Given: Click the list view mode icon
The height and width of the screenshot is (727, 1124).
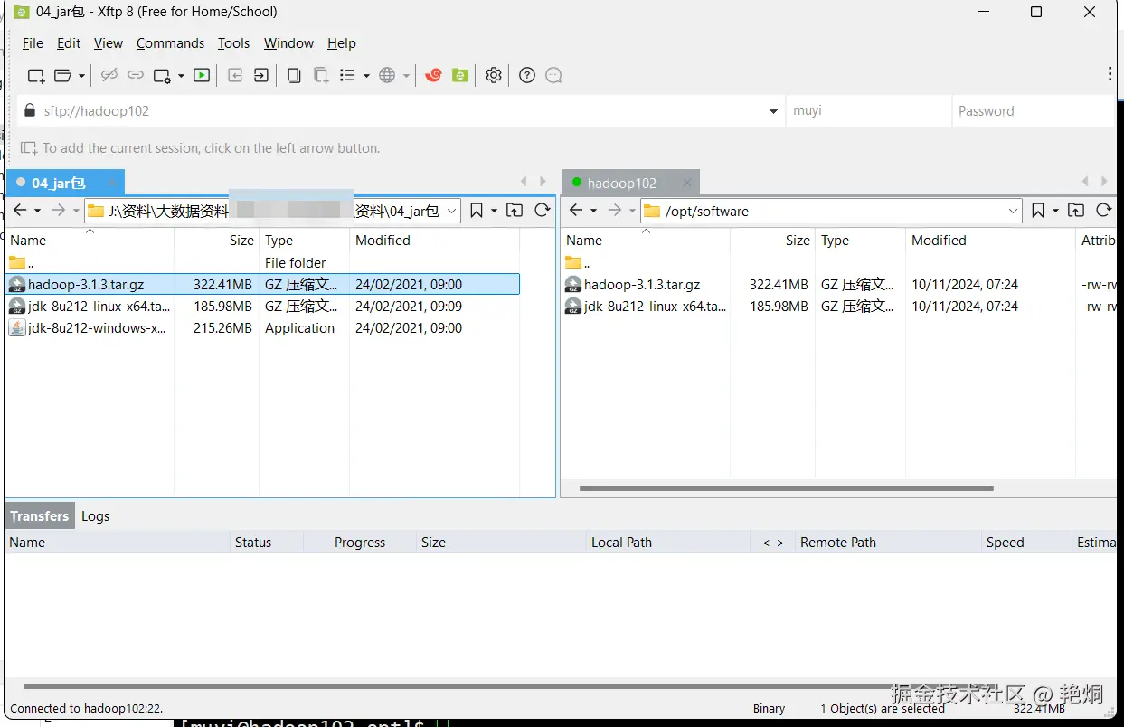Looking at the screenshot, I should (x=347, y=76).
